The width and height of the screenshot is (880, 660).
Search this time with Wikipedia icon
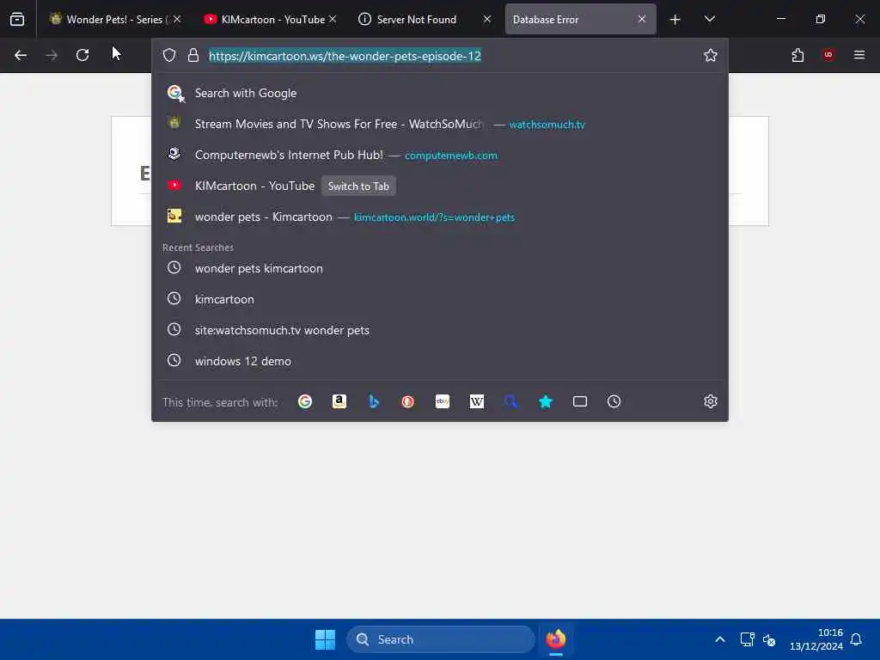[x=476, y=402]
